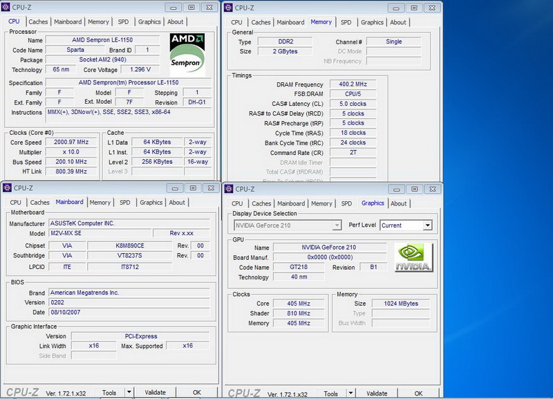Click the Graphic Interface Version PCI-Express

click(x=141, y=336)
